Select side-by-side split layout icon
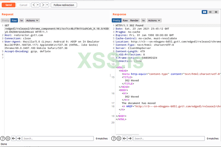The width and height of the screenshot is (221, 147). point(205,12)
